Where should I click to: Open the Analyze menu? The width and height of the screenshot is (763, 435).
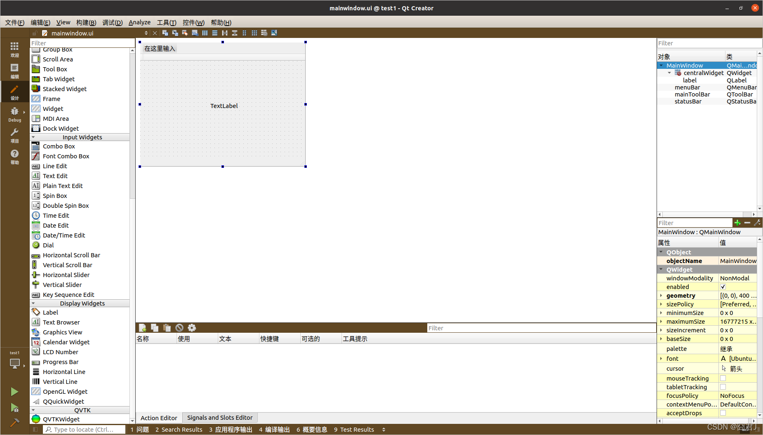click(139, 22)
